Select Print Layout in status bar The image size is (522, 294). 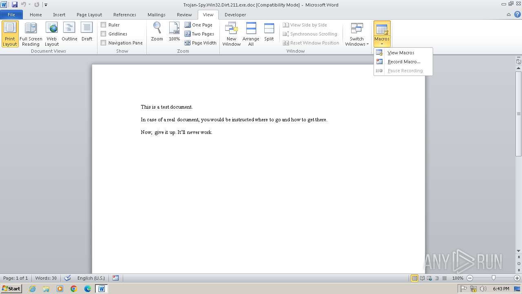coord(415,278)
